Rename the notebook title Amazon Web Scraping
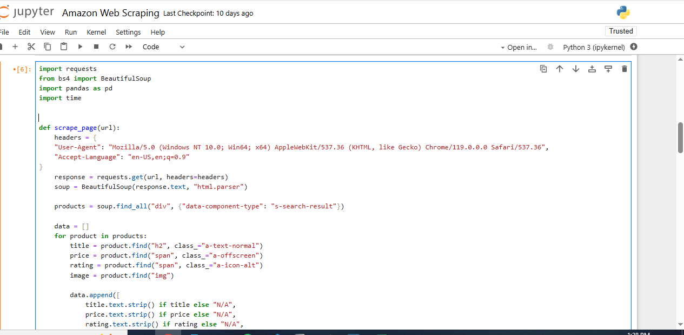The image size is (684, 335). 111,13
